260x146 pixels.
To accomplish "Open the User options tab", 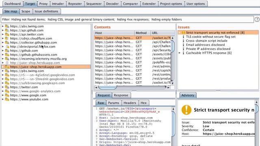I will pyautogui.click(x=196, y=4).
